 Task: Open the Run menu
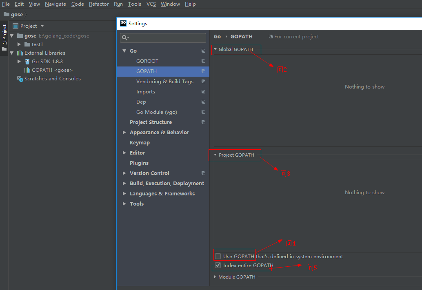coord(118,4)
